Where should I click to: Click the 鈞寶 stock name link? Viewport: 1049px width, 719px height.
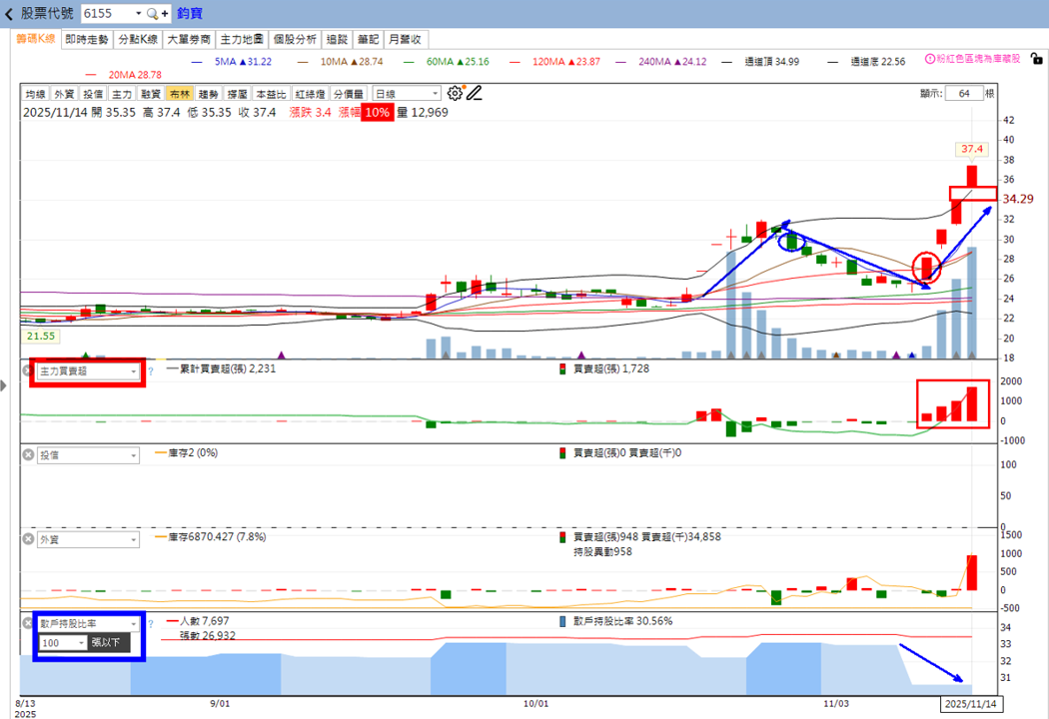pyautogui.click(x=190, y=13)
